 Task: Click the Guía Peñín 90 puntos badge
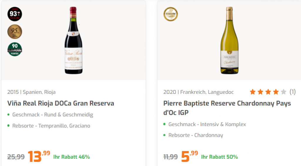(15, 49)
